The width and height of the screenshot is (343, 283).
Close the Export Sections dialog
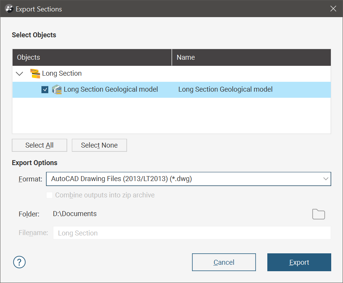[333, 9]
